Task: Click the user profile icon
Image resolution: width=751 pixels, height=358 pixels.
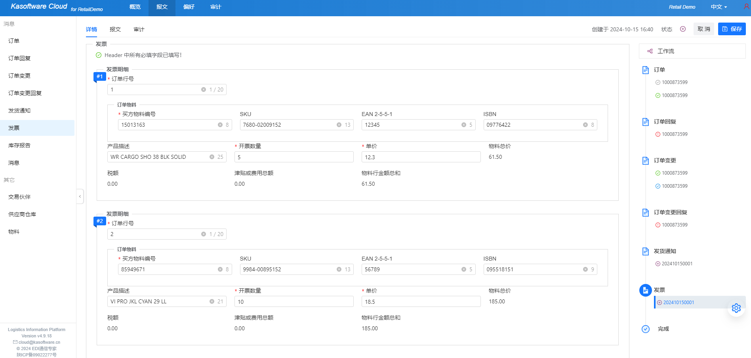Action: click(746, 7)
